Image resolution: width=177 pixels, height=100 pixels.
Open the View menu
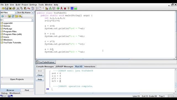(x=12, y=5)
